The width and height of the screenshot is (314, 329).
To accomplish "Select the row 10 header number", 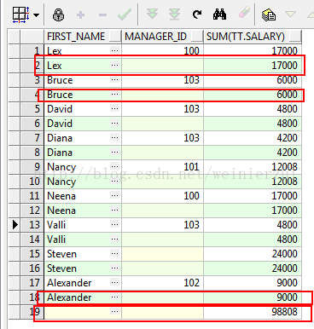I will [x=32, y=182].
